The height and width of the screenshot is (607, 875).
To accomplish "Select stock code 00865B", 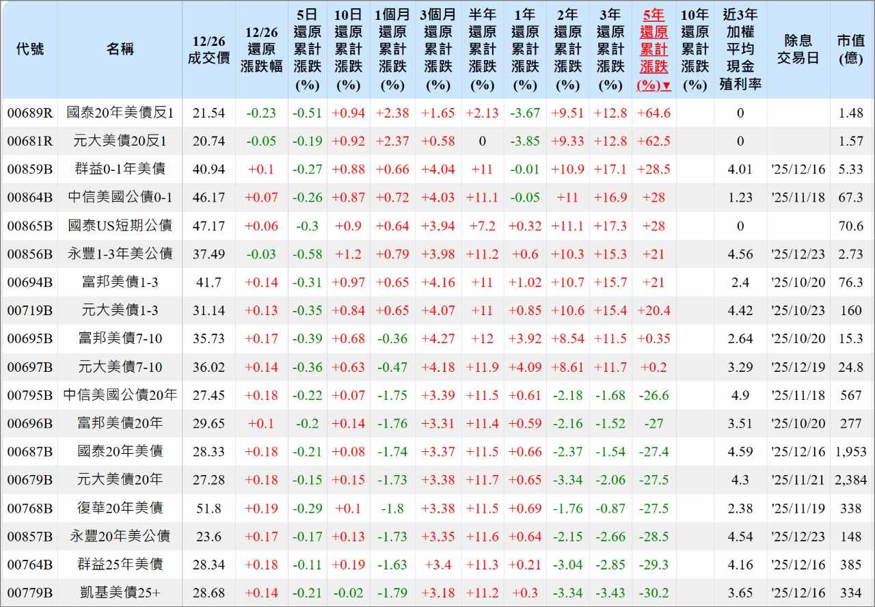I will pos(29,226).
